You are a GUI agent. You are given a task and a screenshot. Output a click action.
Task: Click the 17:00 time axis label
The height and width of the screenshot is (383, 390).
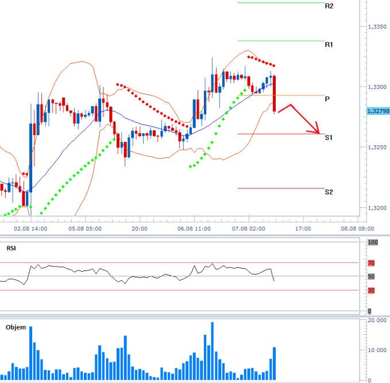pos(303,229)
